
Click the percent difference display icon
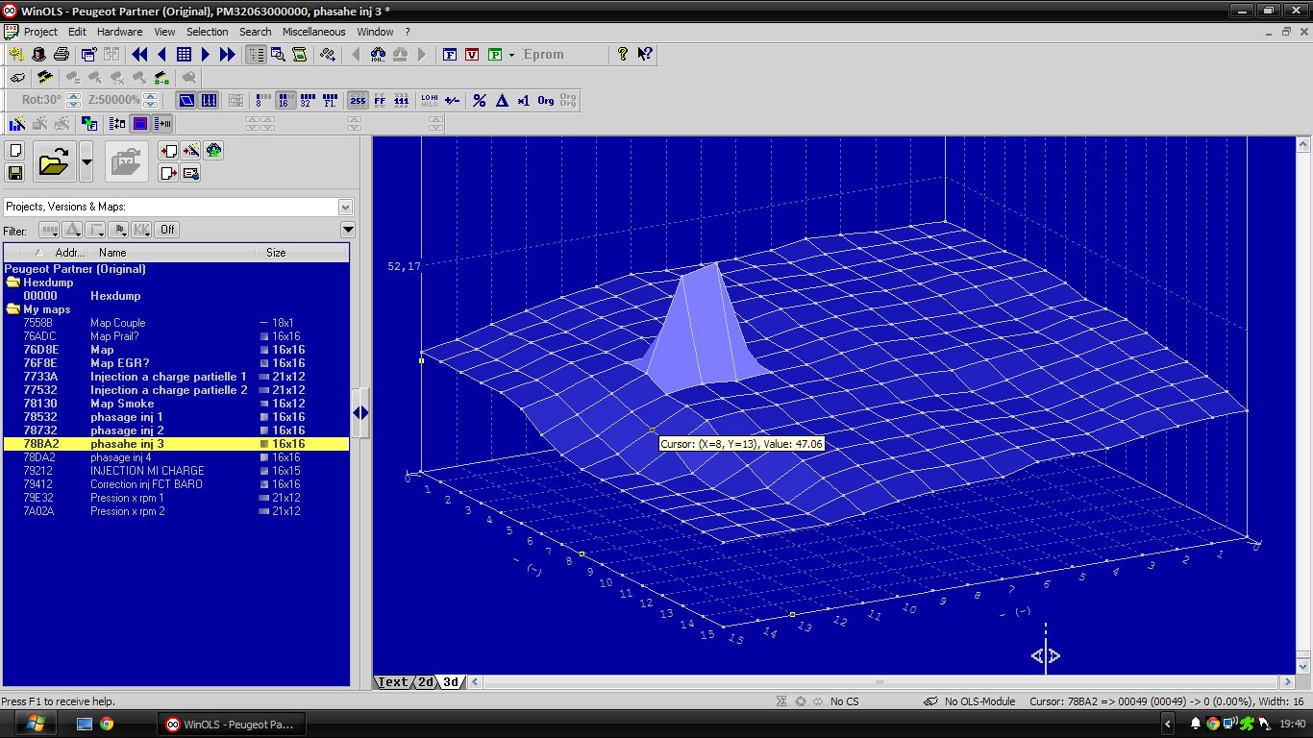(479, 100)
